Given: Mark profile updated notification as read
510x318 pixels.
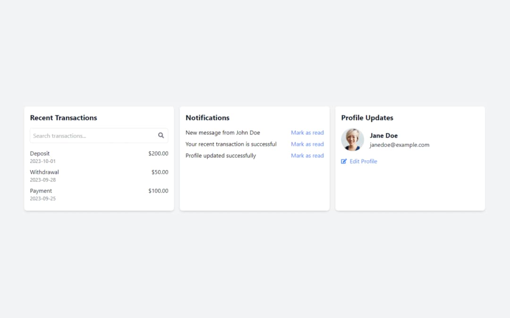Looking at the screenshot, I should point(307,155).
